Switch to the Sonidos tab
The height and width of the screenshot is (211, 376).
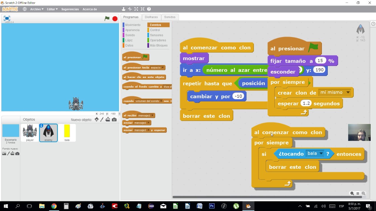point(170,17)
